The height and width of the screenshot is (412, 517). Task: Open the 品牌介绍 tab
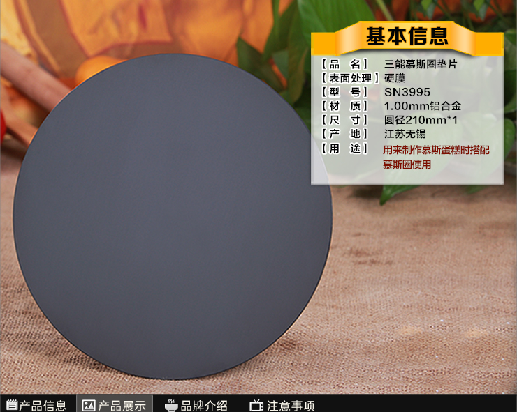(x=196, y=404)
